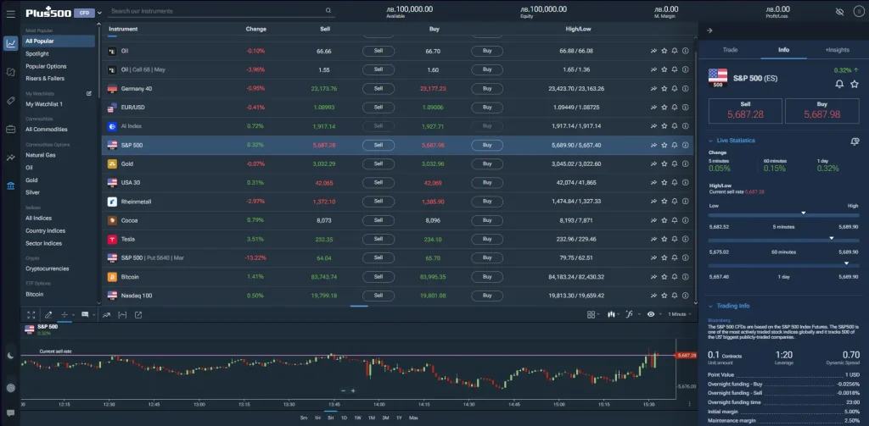This screenshot has width=869, height=426.
Task: Click Buy 5,687.98 box in info panel
Action: 821,111
